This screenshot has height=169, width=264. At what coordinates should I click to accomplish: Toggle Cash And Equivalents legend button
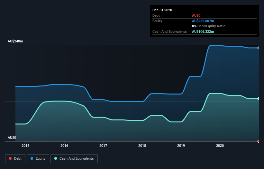coord(74,159)
